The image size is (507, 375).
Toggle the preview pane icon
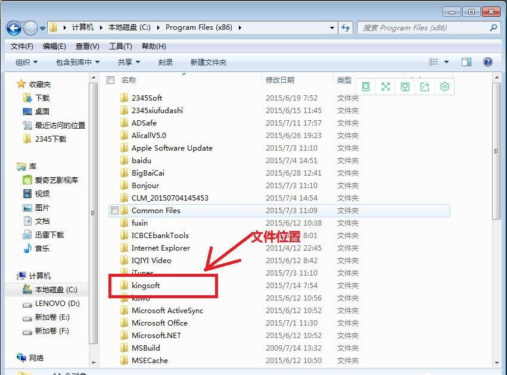466,62
